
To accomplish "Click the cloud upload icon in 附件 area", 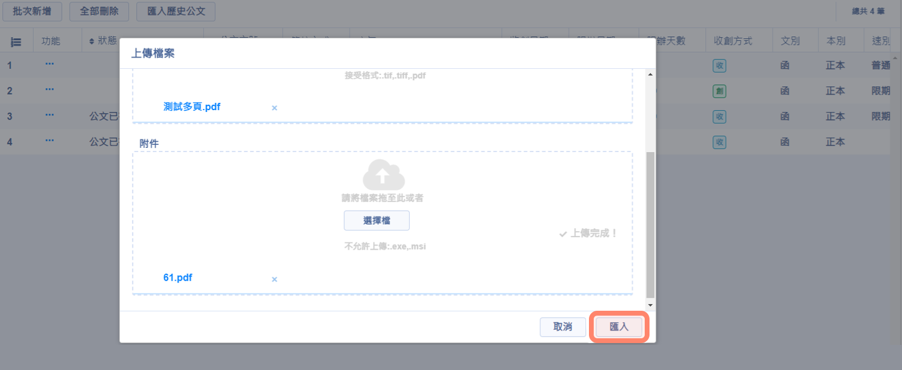I will 384,175.
